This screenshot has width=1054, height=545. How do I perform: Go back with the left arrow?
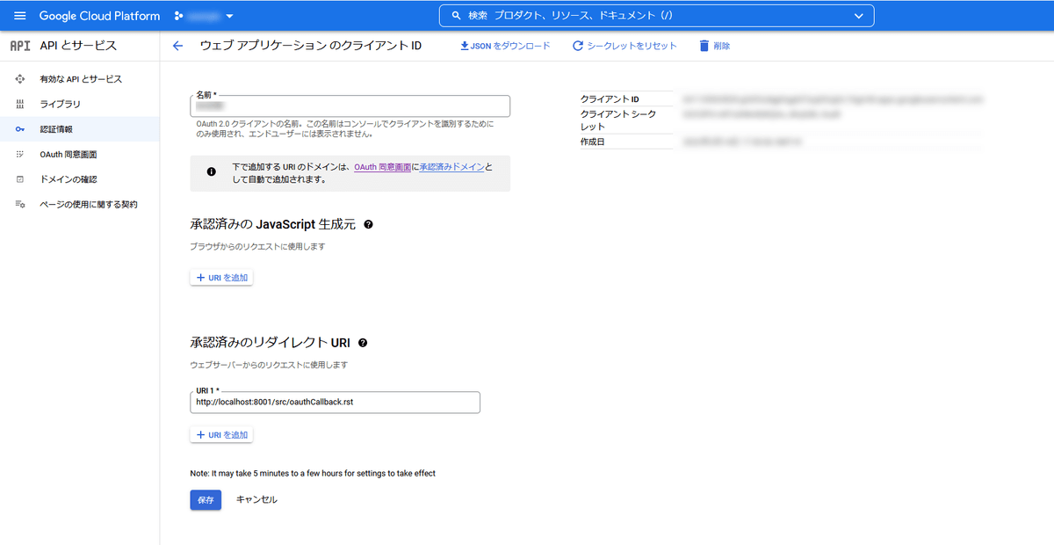pos(178,46)
